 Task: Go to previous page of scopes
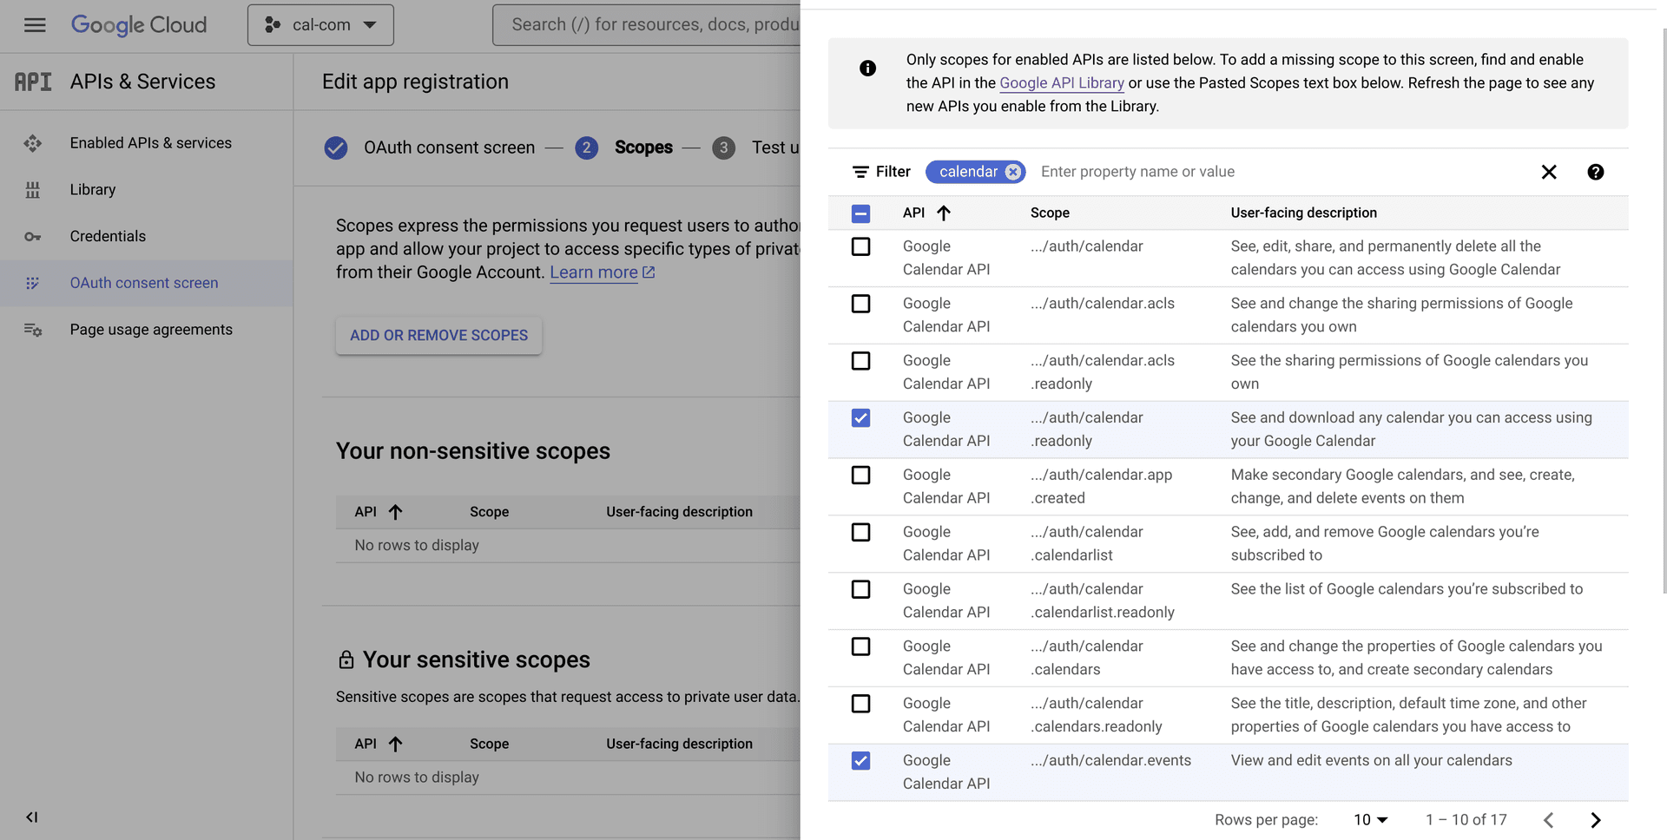coord(1548,820)
